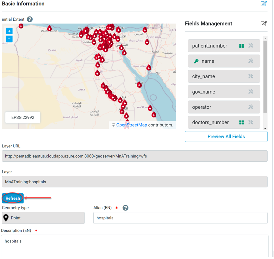Click the Basic Information edit icon

[264, 4]
